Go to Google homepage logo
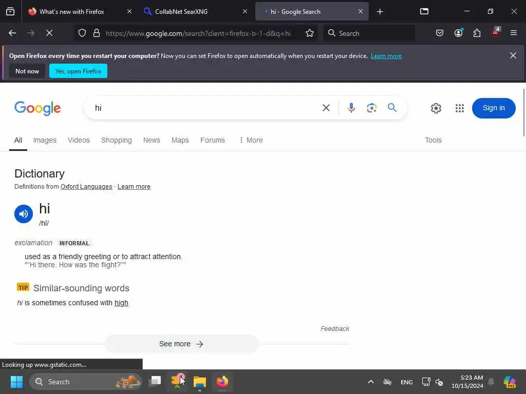Image resolution: width=526 pixels, height=394 pixels. pos(37,108)
